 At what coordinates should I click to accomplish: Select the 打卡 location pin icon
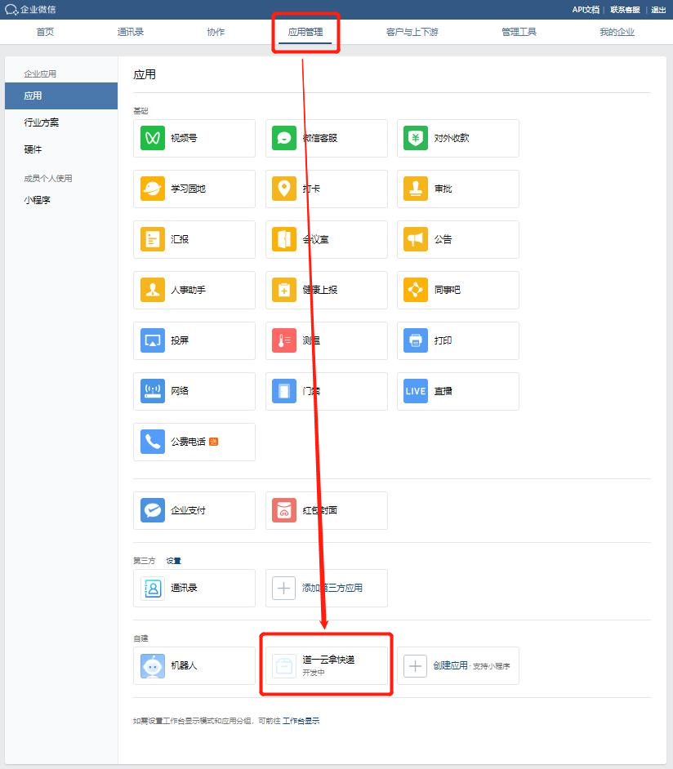tap(284, 189)
